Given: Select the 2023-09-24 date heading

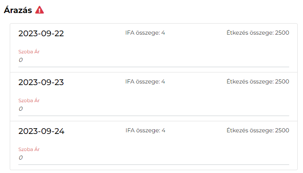Looking at the screenshot, I should point(41,131).
